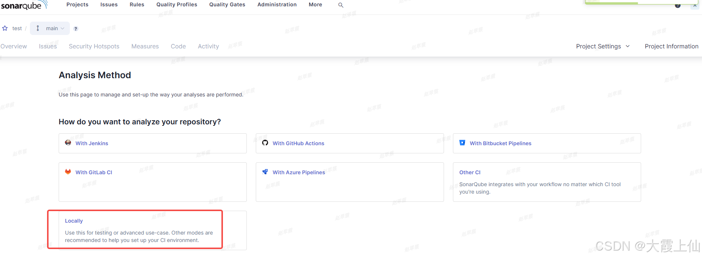Click the 'Use this for testing or advanced use-case' text

click(x=139, y=236)
